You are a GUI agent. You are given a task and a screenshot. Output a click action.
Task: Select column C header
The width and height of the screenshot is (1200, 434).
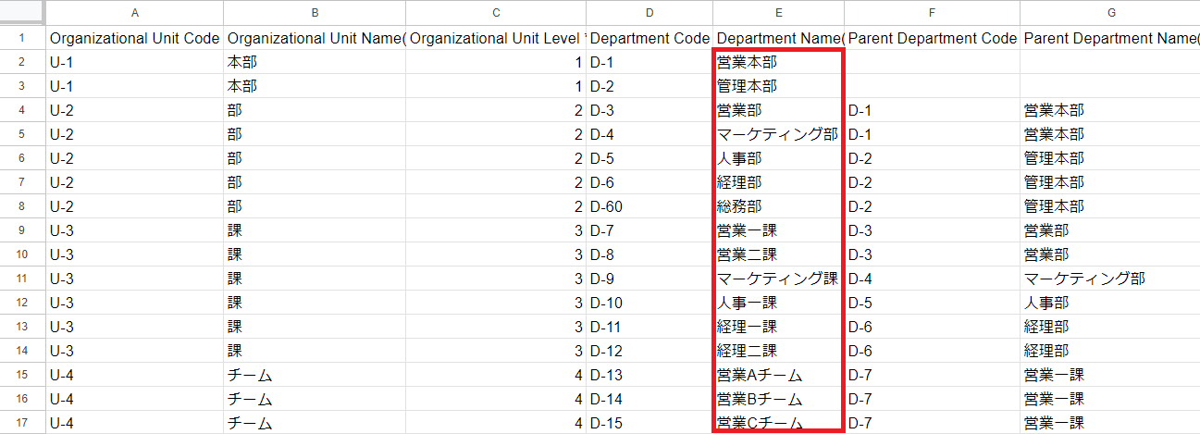[x=496, y=13]
